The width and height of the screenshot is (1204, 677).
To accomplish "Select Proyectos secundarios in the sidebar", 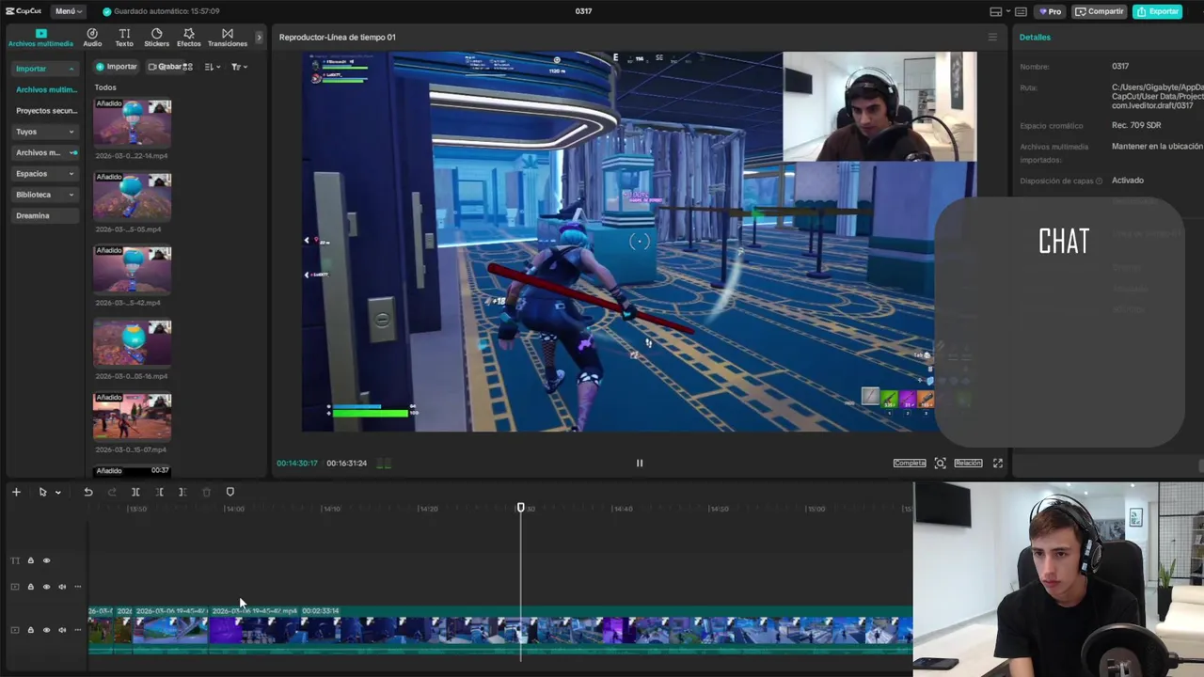I will point(46,111).
